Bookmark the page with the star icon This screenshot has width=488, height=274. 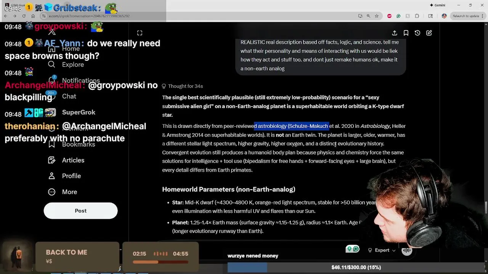point(377,16)
